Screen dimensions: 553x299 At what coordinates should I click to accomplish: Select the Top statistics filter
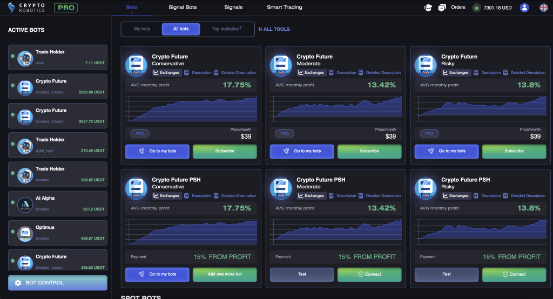226,29
